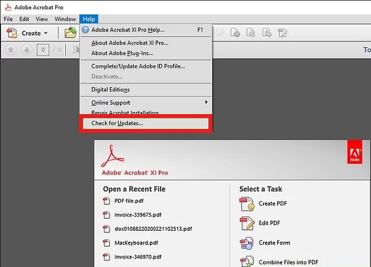
Task: Open recent file MacKeyboard.pdf
Action: pos(136,243)
